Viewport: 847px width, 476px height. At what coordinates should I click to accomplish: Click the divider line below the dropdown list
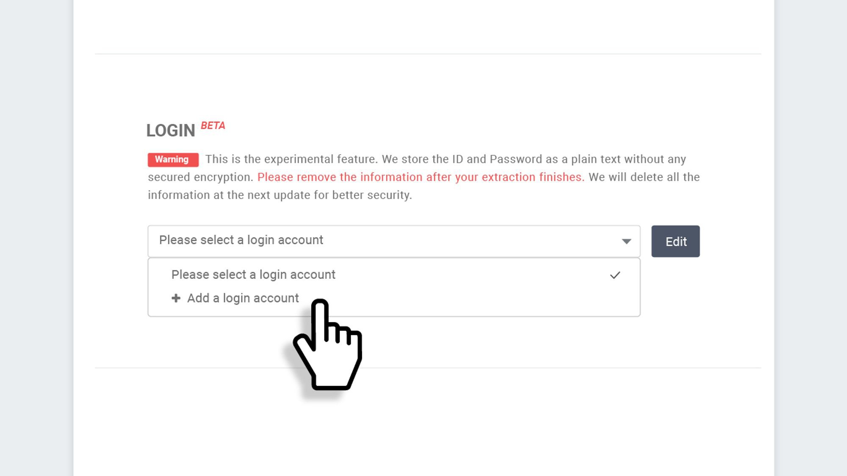point(508,368)
